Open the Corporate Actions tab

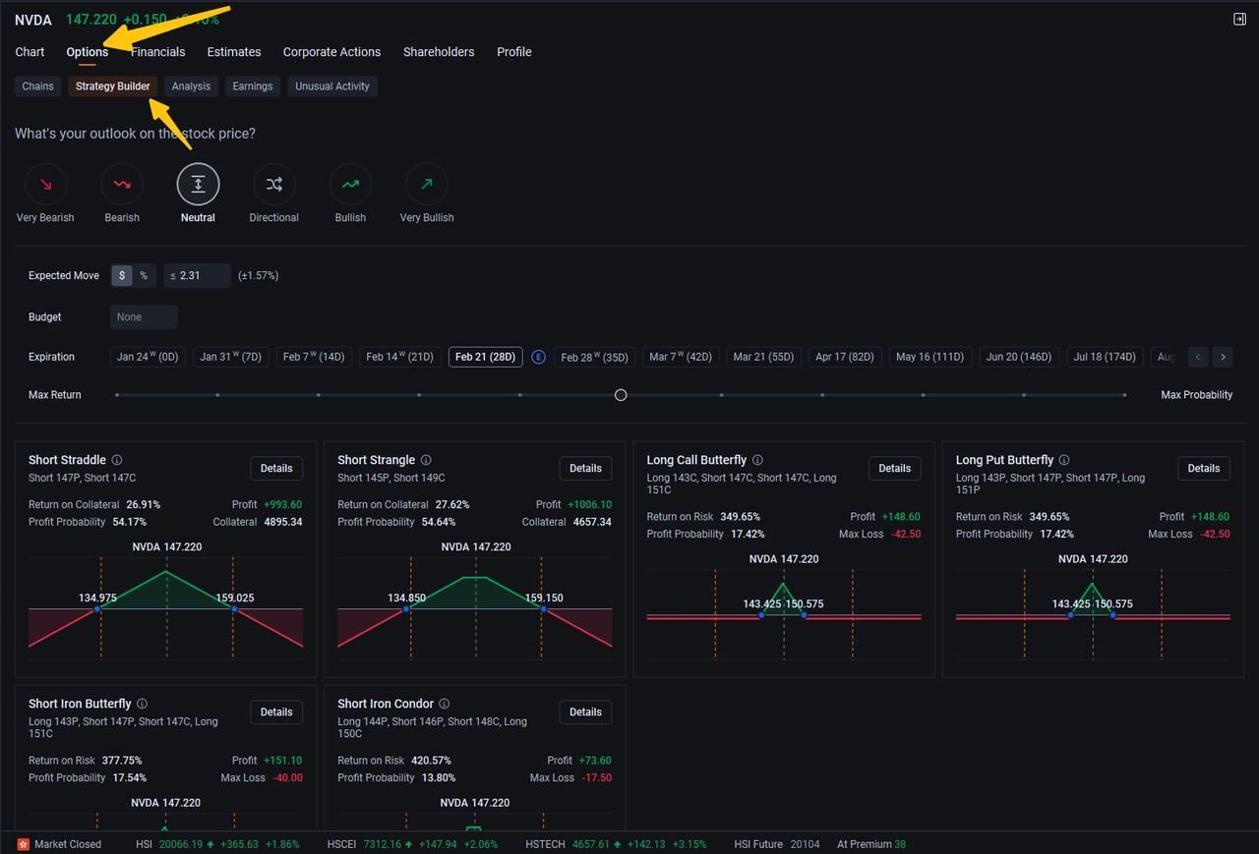click(x=331, y=52)
